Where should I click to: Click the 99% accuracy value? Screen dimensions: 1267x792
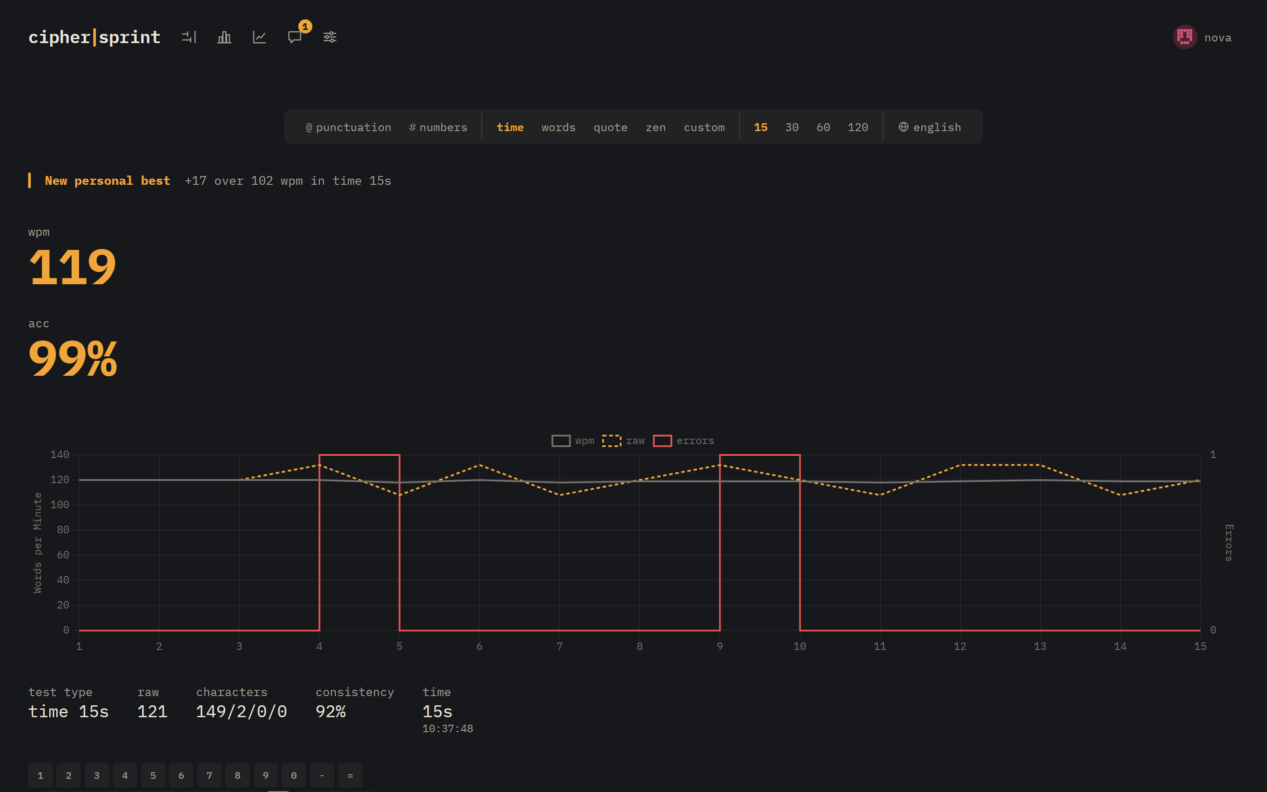point(73,359)
